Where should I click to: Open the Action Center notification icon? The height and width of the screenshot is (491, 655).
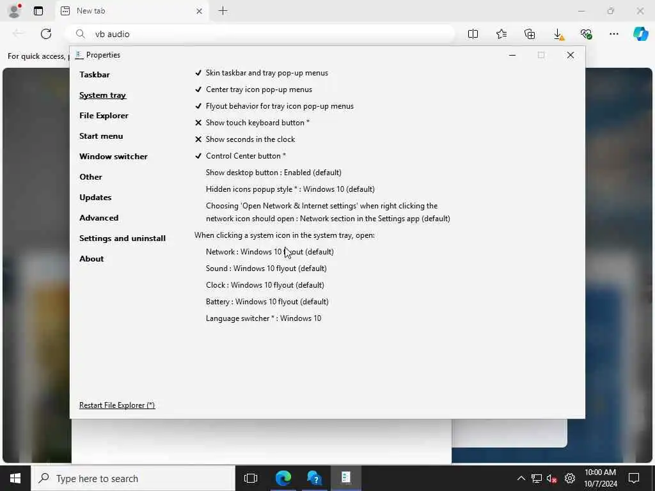coord(634,478)
